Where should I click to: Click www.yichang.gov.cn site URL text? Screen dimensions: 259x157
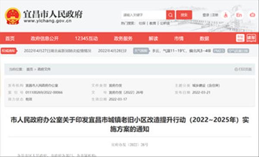pos(47,21)
